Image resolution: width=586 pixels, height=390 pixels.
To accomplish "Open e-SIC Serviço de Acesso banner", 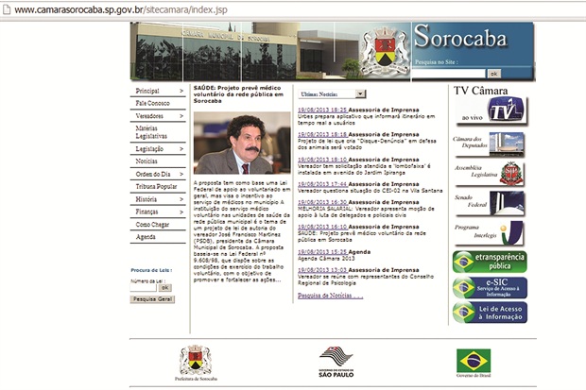I will pyautogui.click(x=490, y=287).
